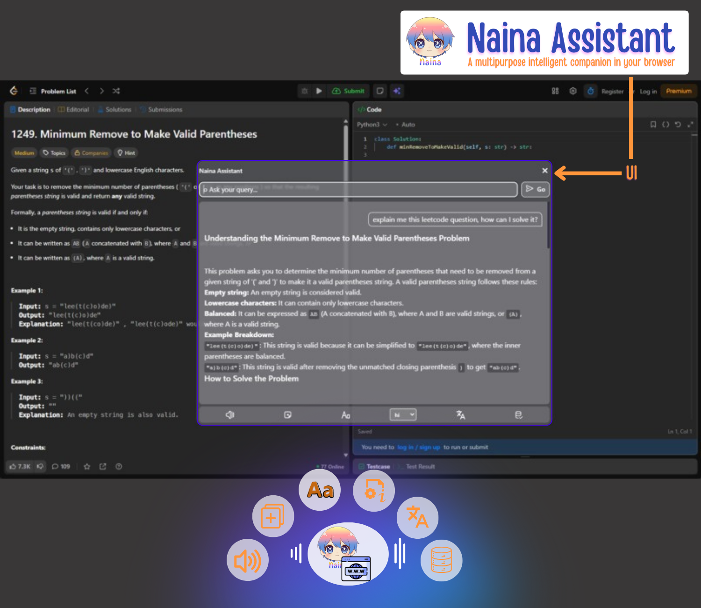Open the 'hi' language dropdown in Naina
The image size is (701, 608).
tap(403, 415)
